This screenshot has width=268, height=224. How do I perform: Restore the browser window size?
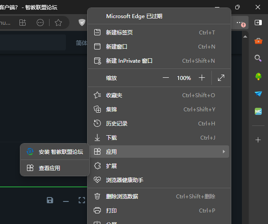237,7
